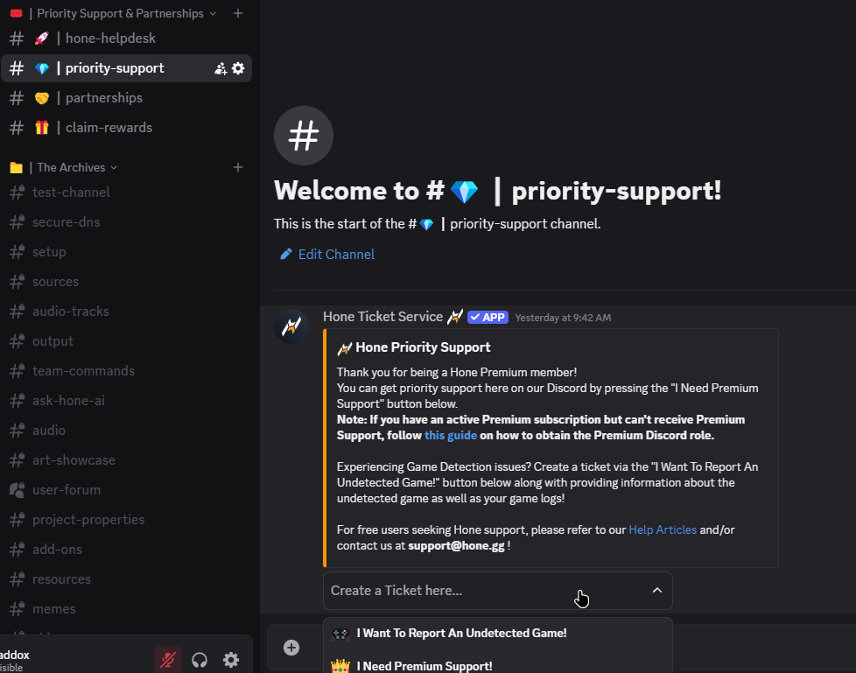This screenshot has height=673, width=856.
Task: Follow the Help Articles link
Action: point(663,529)
